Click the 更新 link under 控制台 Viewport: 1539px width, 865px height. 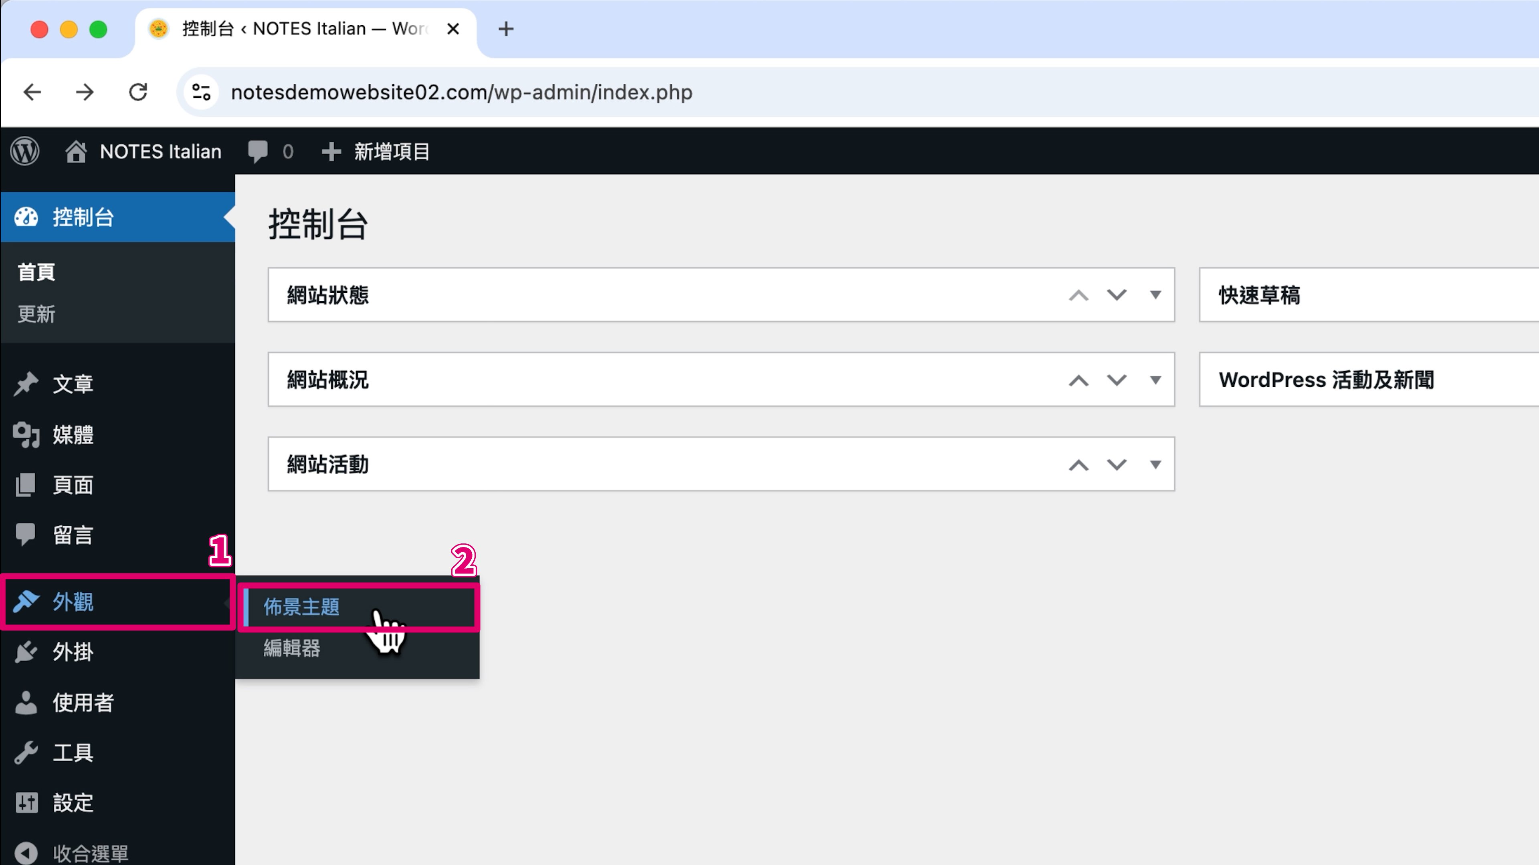(x=36, y=314)
